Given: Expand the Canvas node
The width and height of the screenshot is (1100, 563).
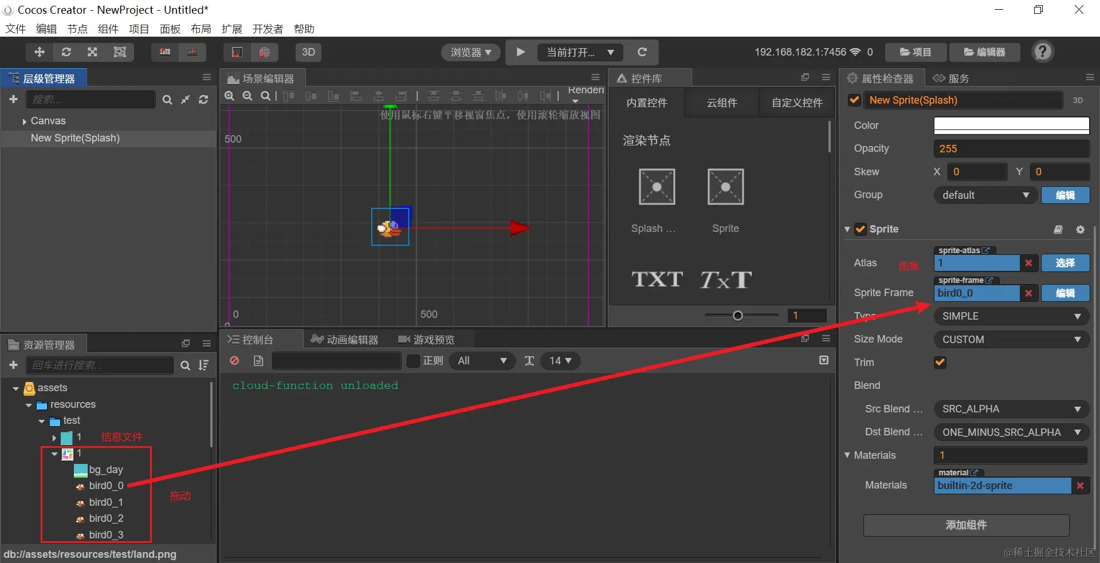Looking at the screenshot, I should [24, 121].
